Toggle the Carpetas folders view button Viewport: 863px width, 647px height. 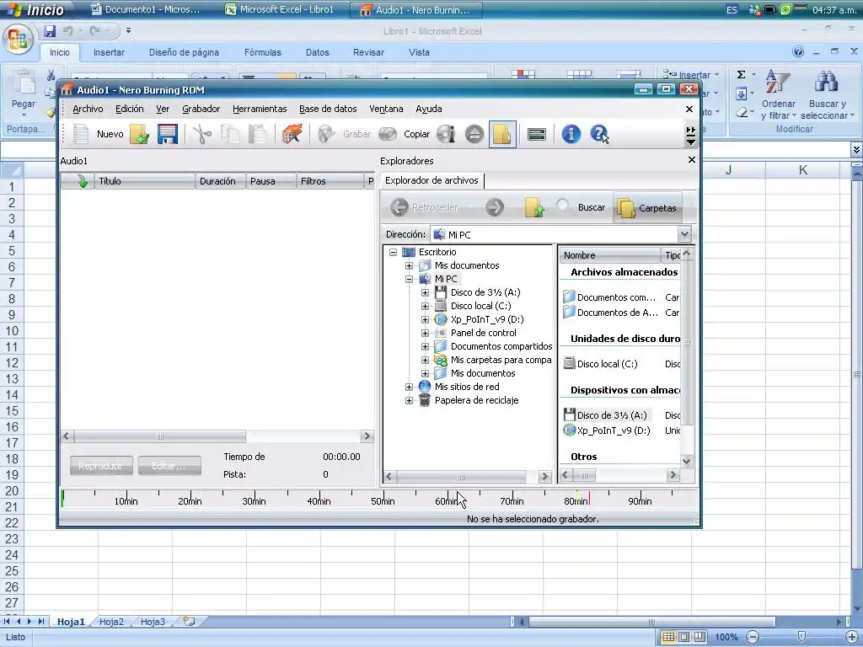coord(647,208)
